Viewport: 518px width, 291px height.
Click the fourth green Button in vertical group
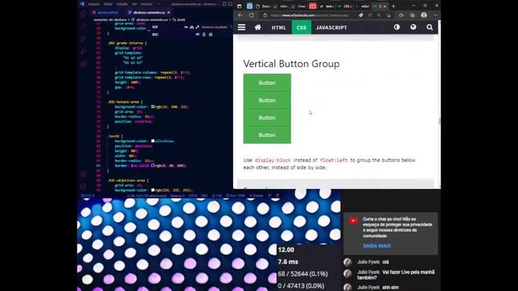[267, 135]
